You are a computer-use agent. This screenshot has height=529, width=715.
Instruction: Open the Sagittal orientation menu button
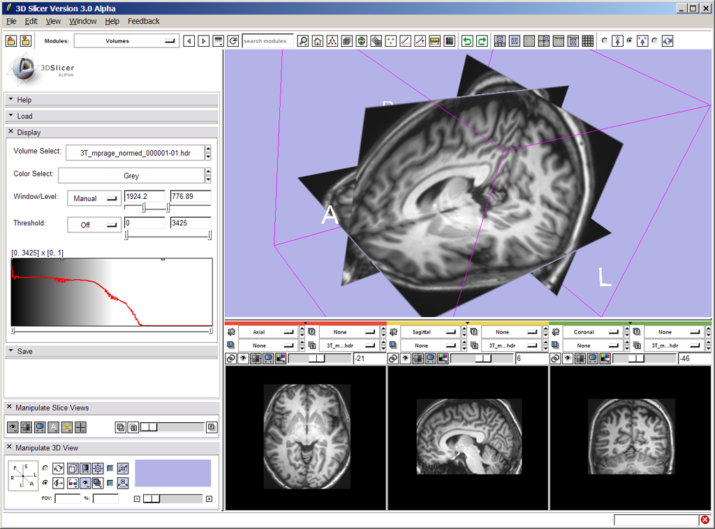(429, 332)
